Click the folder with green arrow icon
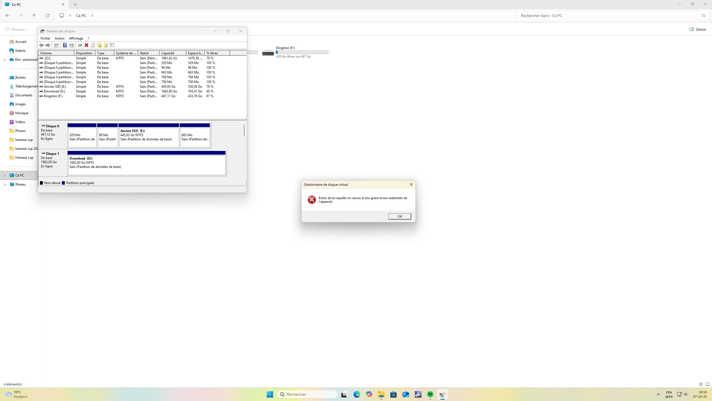 point(99,45)
